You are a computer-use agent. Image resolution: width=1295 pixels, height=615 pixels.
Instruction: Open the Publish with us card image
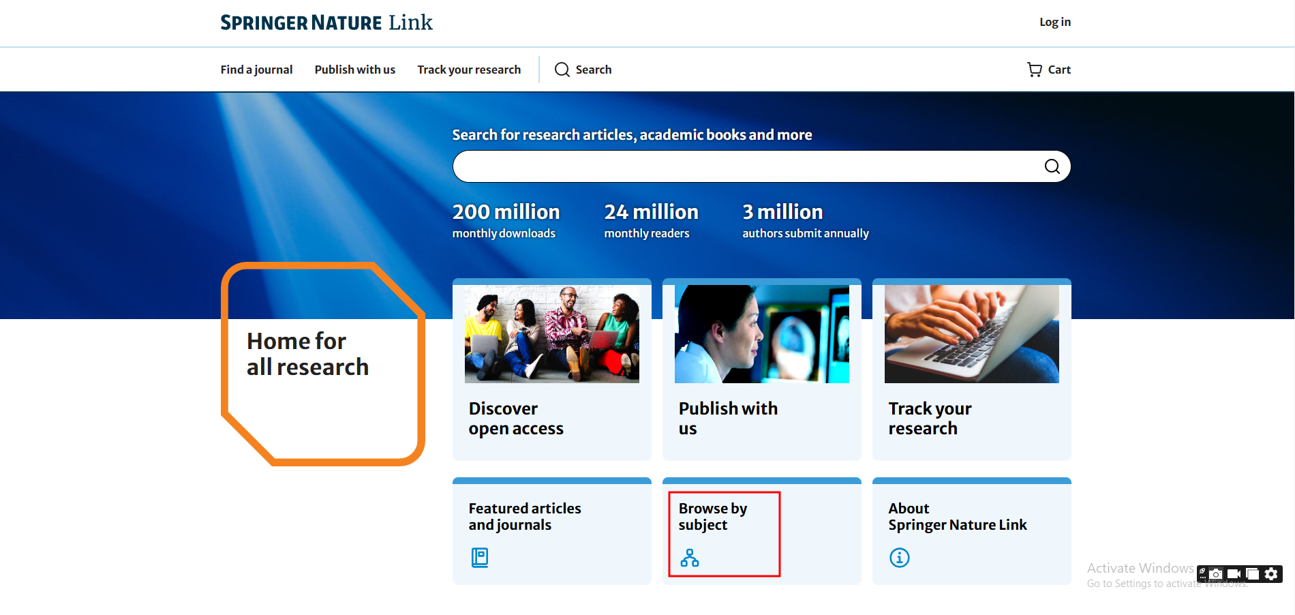pos(762,334)
